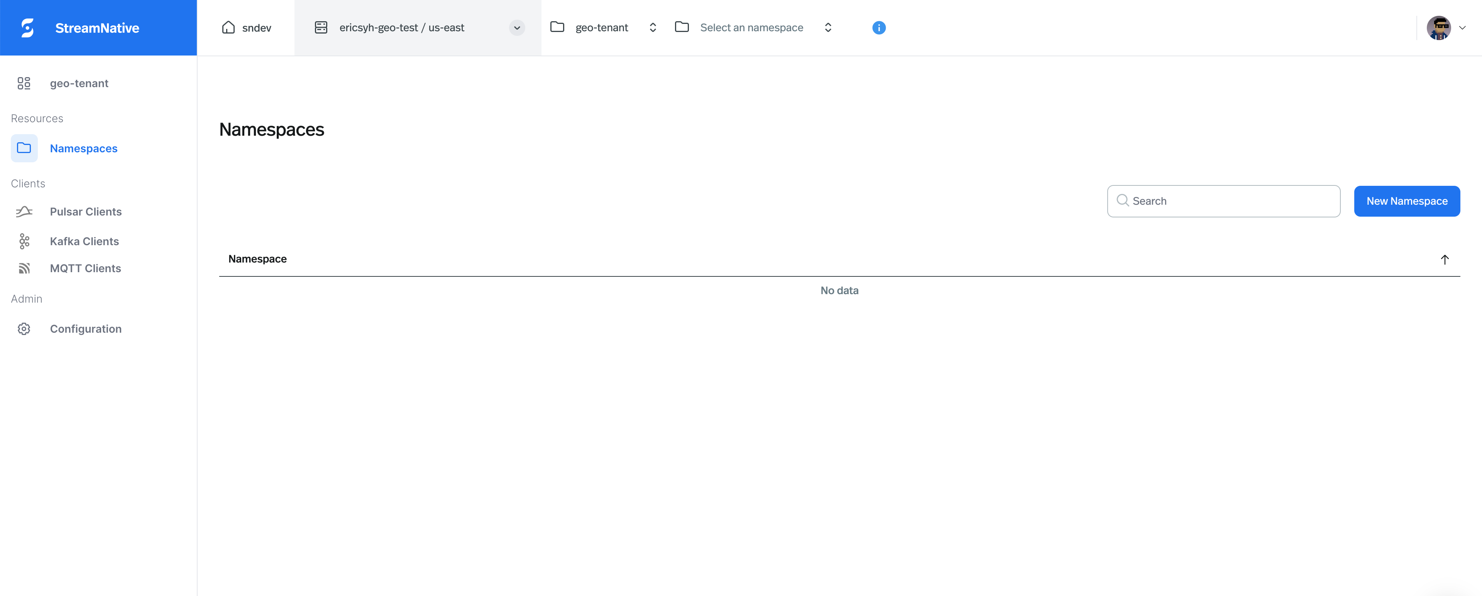This screenshot has height=596, width=1482.
Task: Open the geo-tenant tenant switcher
Action: click(x=652, y=27)
